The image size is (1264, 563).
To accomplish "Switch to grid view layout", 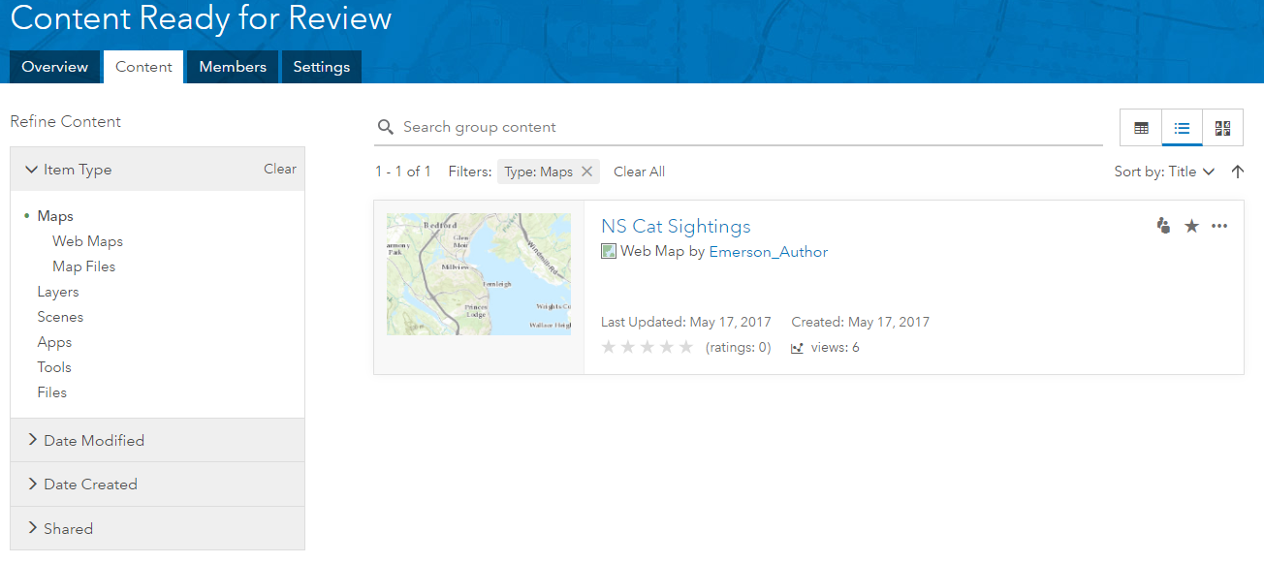I will pyautogui.click(x=1222, y=128).
